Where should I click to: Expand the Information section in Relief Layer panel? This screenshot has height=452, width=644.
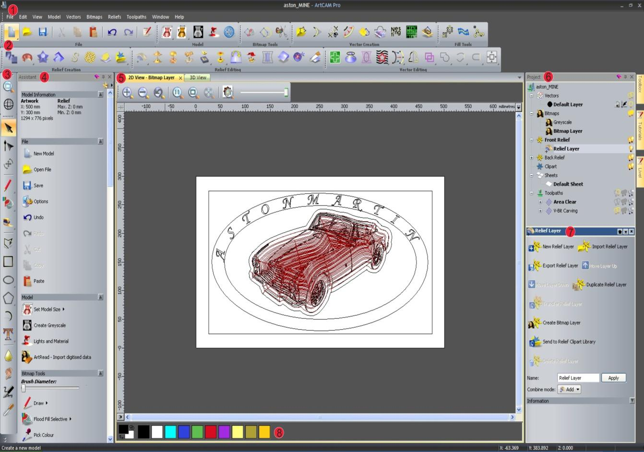point(632,401)
